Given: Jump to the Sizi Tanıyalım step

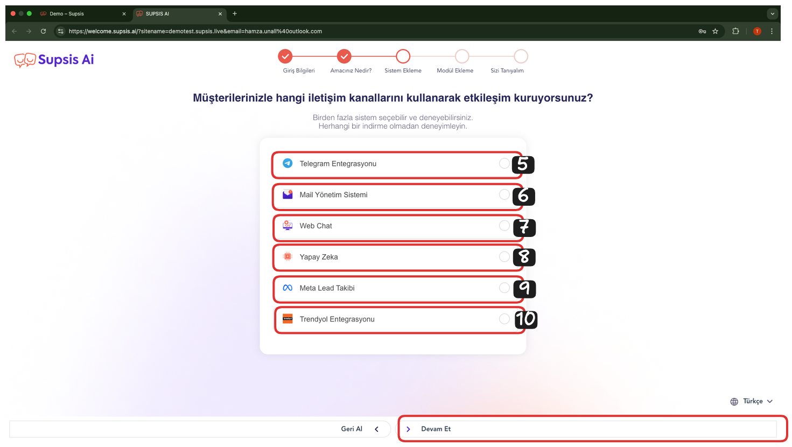Looking at the screenshot, I should coord(521,56).
